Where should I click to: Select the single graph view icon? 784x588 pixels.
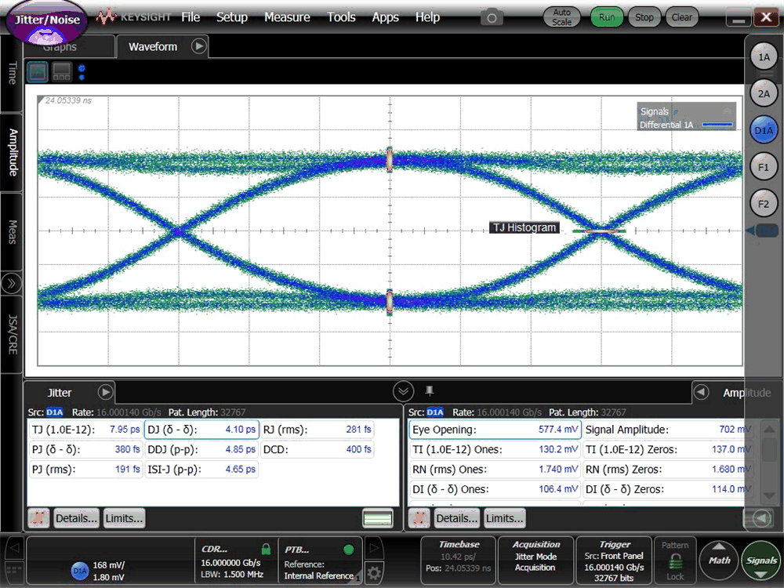(x=37, y=71)
